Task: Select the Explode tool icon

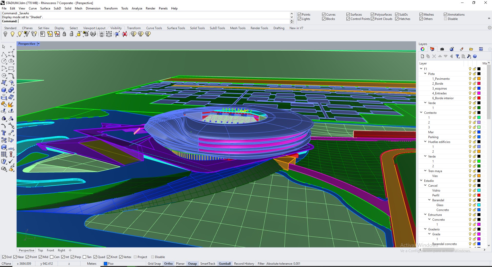Action: tap(11, 104)
